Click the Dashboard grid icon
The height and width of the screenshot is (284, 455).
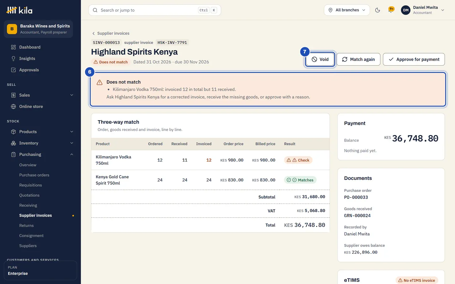(x=13, y=47)
